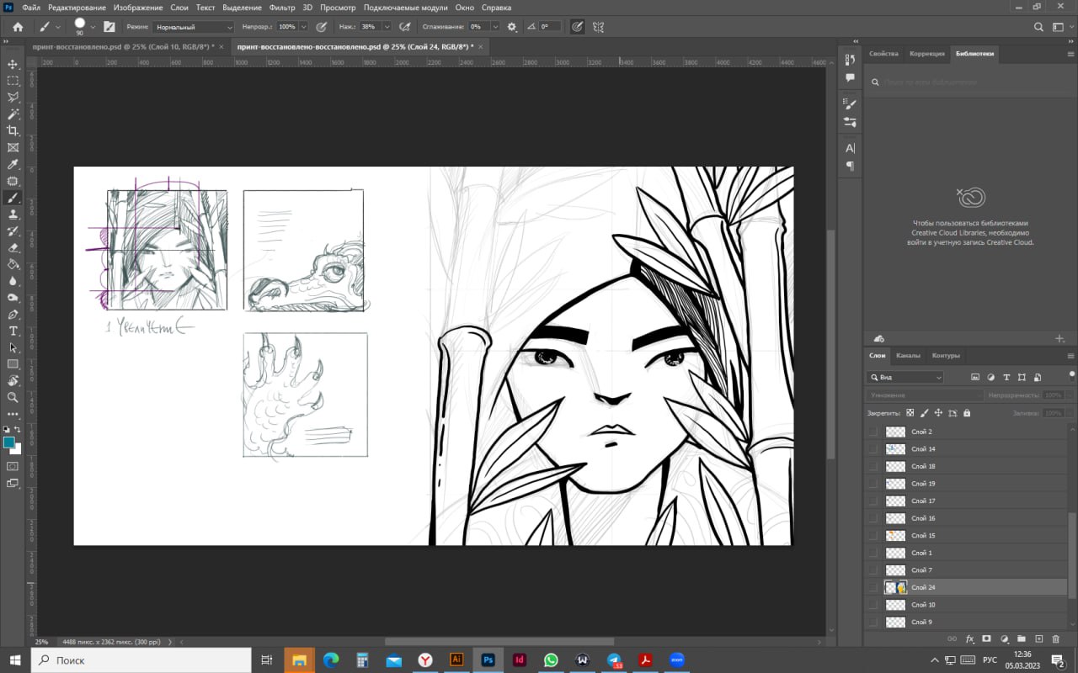Viewport: 1078px width, 673px height.
Task: Select the Crop tool
Action: pyautogui.click(x=13, y=130)
